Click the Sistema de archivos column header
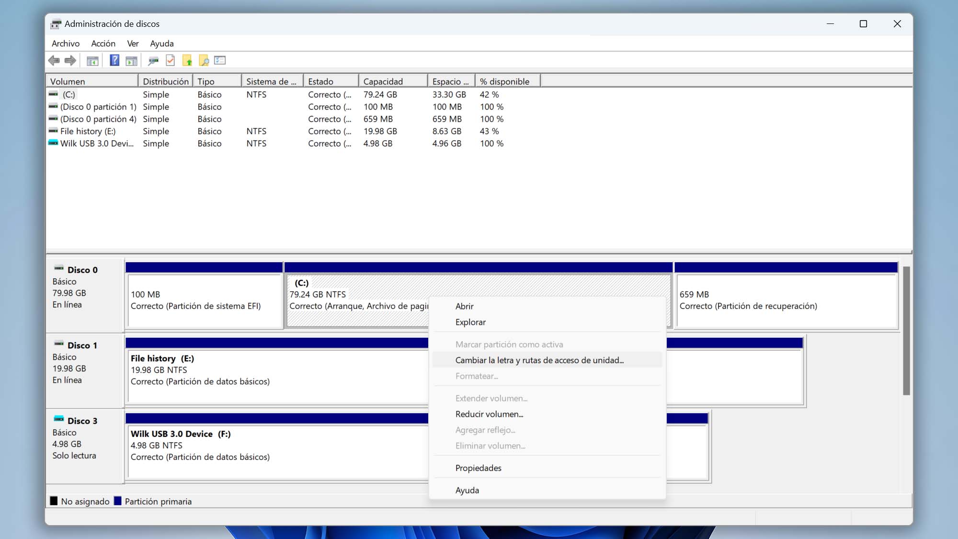The image size is (958, 539). [x=272, y=81]
